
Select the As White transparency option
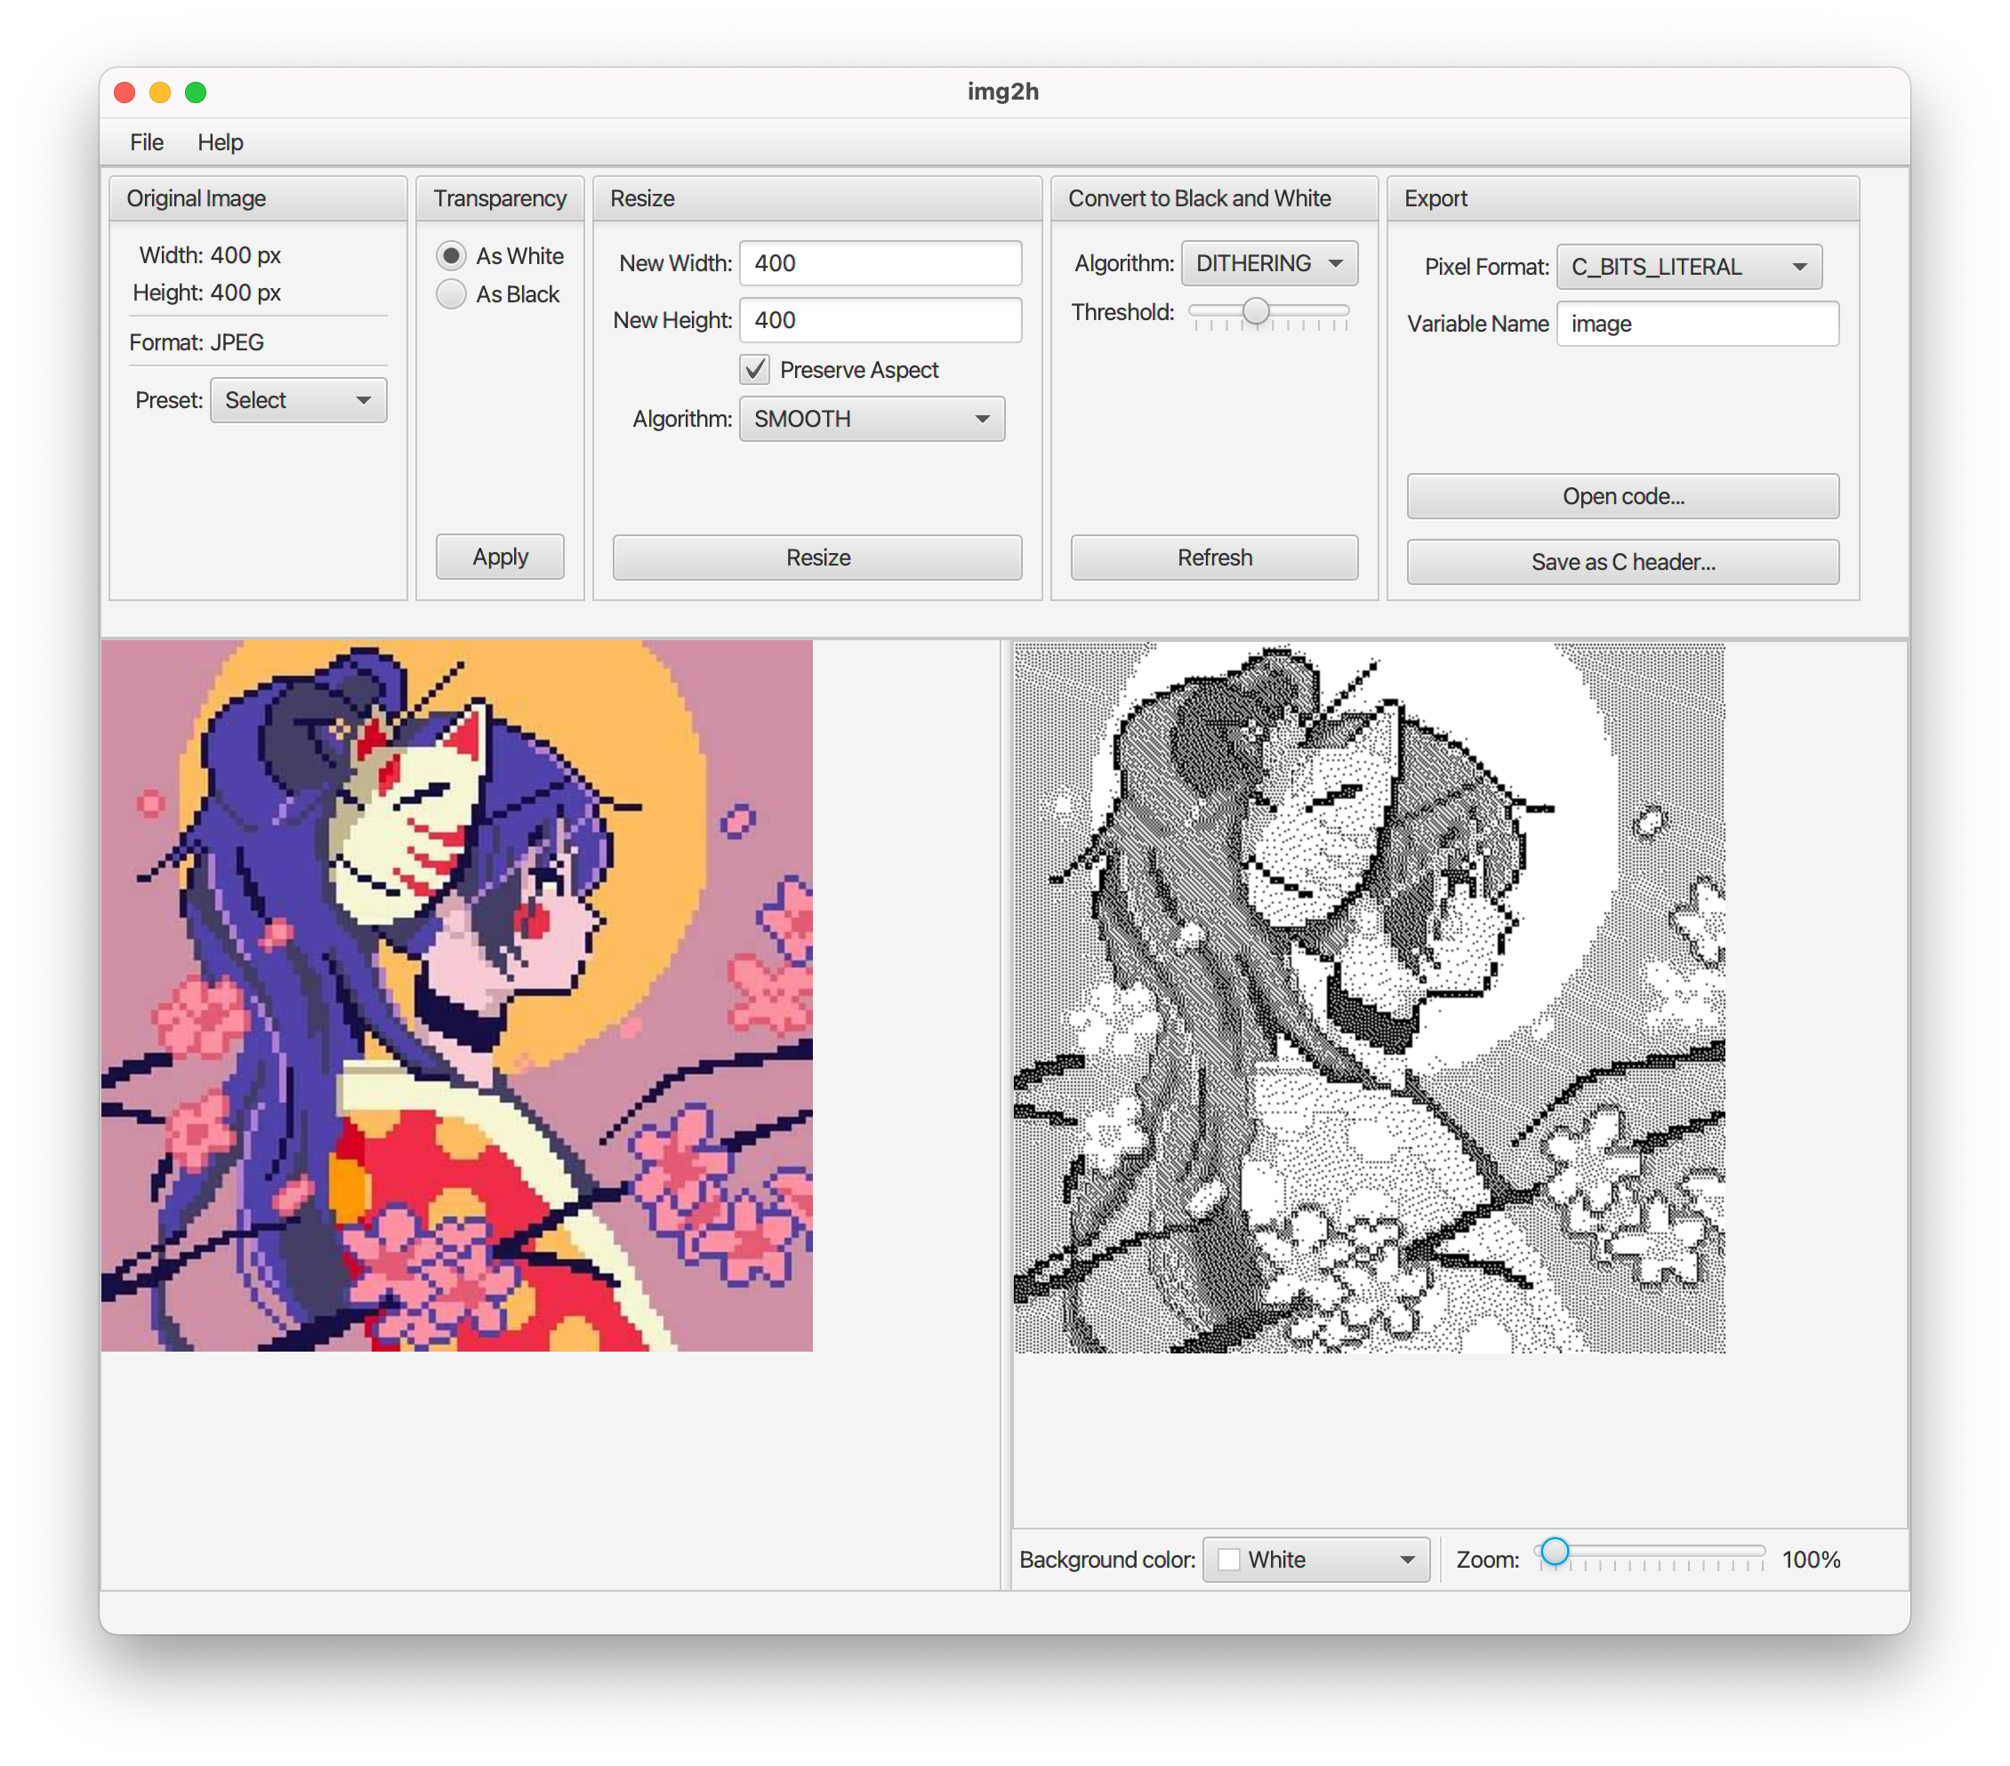[450, 257]
